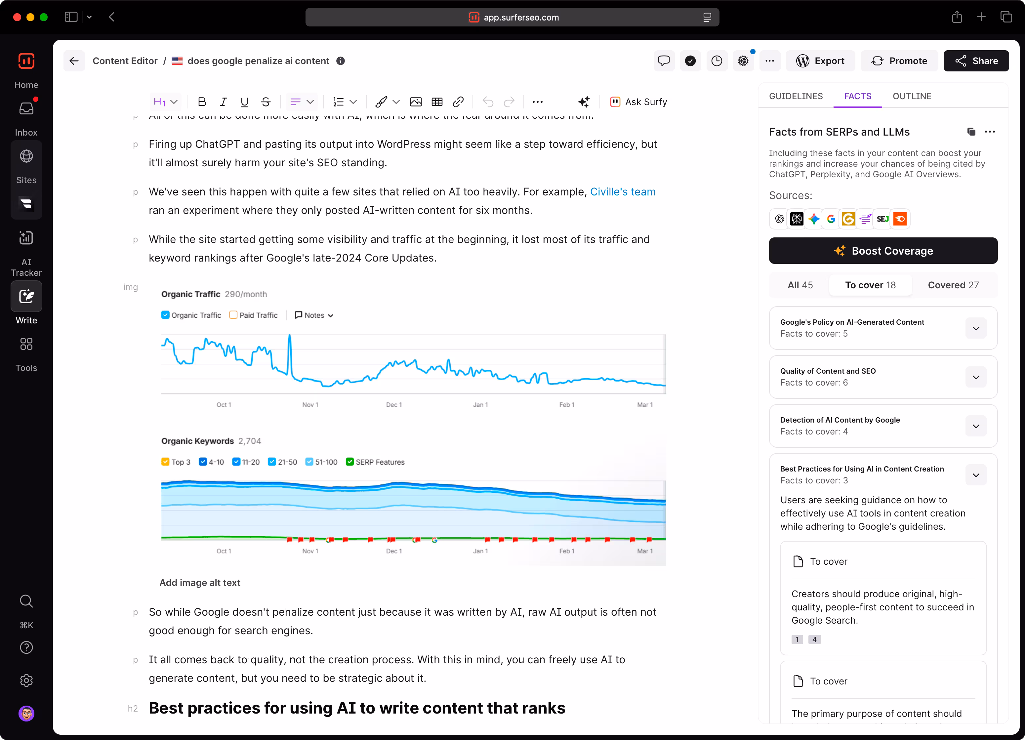Open the AI sparkle tools icon
This screenshot has width=1025, height=740.
(584, 102)
